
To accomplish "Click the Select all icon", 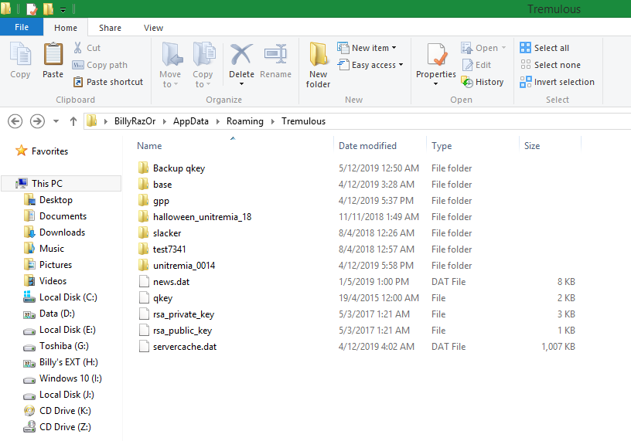I will [526, 48].
